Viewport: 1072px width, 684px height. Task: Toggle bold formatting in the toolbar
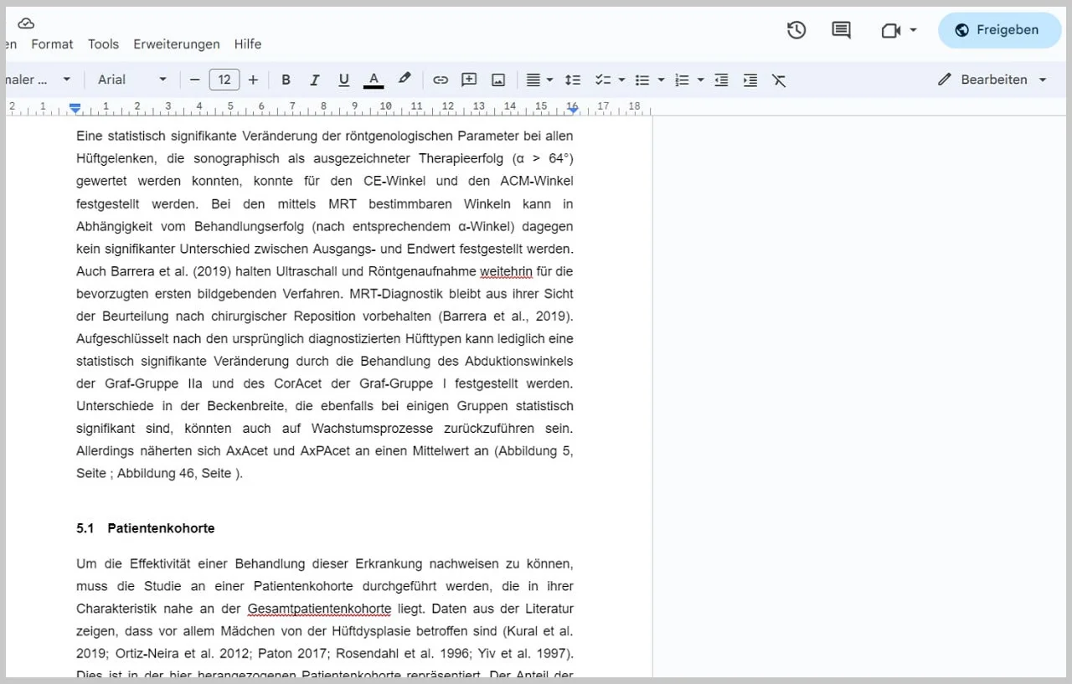286,80
